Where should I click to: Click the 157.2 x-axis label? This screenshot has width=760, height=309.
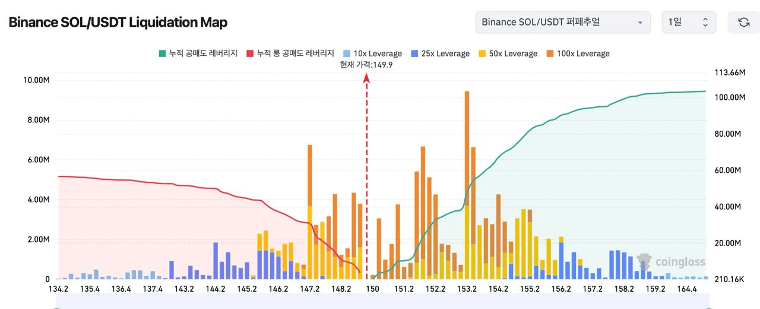(593, 289)
